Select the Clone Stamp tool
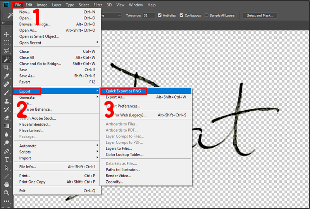The image size is (310, 209). click(6, 101)
